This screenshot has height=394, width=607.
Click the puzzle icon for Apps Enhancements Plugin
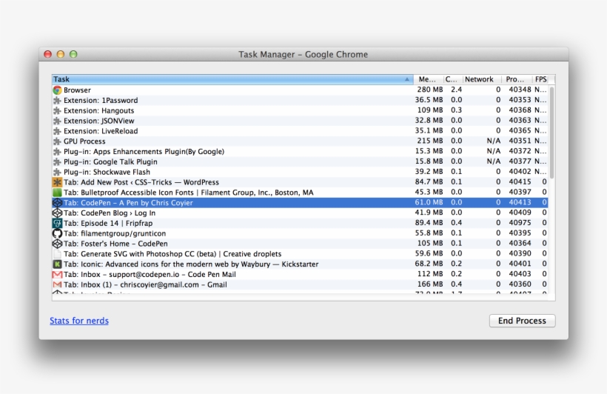click(x=57, y=152)
